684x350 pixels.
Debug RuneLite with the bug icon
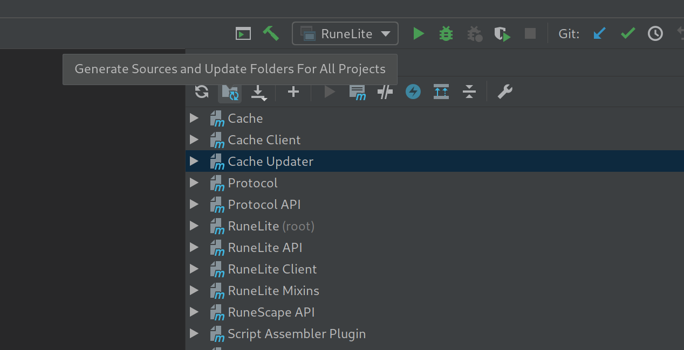point(446,33)
